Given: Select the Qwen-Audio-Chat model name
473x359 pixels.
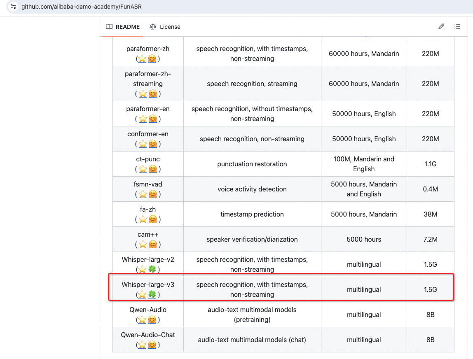Looking at the screenshot, I should (148, 335).
